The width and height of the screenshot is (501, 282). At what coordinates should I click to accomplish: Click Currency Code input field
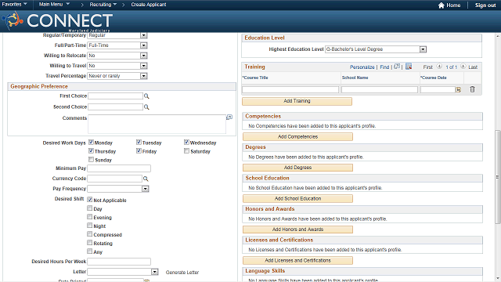[x=115, y=179]
